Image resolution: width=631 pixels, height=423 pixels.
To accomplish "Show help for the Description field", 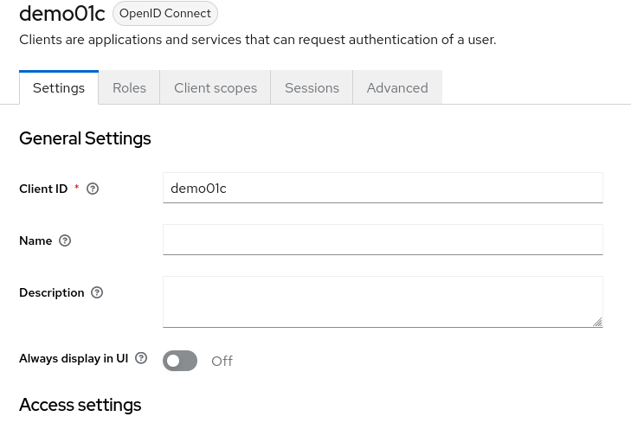I will pos(97,292).
